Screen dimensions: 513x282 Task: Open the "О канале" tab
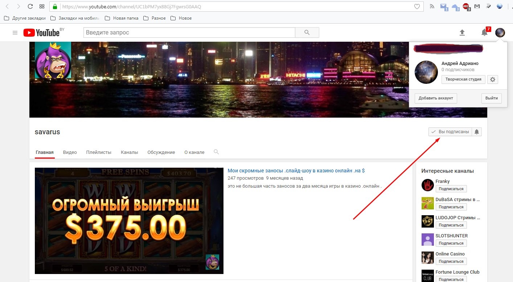[x=194, y=152]
